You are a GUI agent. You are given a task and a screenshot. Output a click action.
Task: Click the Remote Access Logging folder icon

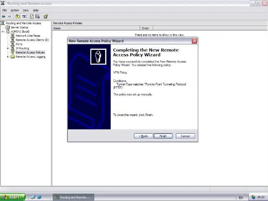(x=13, y=57)
